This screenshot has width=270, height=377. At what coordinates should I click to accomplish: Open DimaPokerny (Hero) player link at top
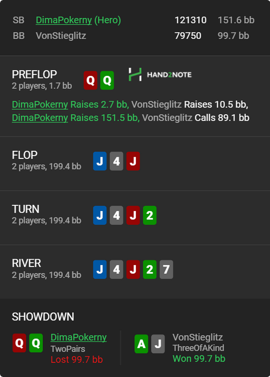tap(78, 20)
